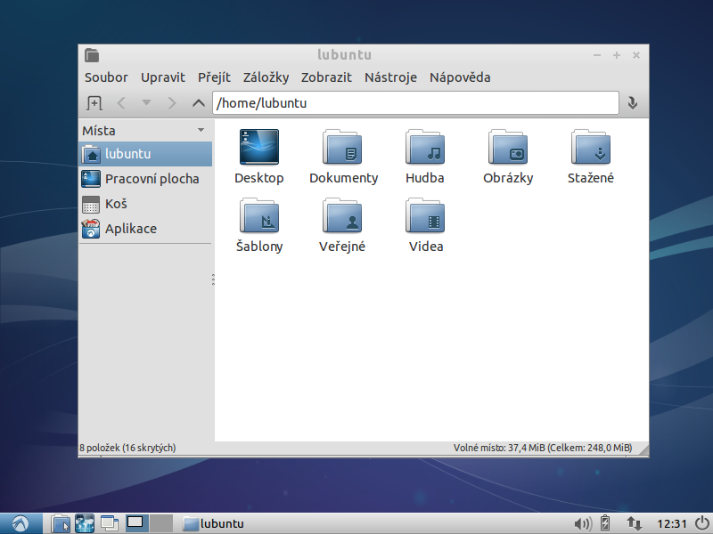Open the Soubor menu
Image resolution: width=713 pixels, height=534 pixels.
click(105, 77)
